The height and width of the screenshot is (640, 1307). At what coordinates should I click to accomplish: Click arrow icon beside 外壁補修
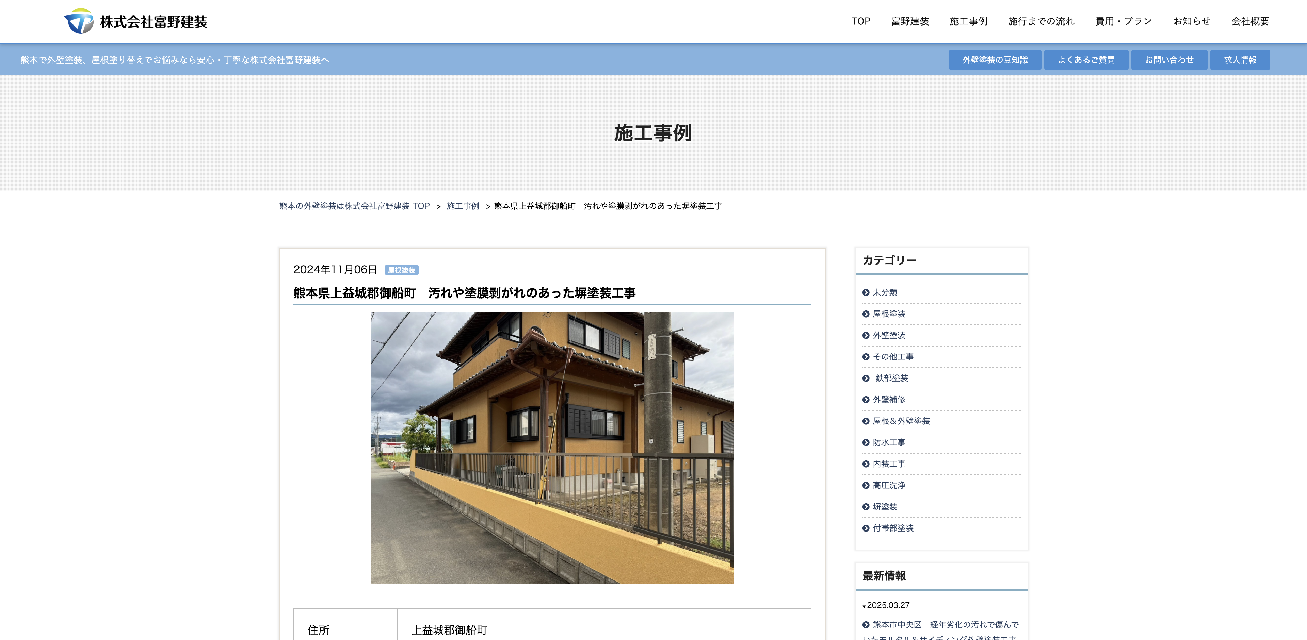[866, 400]
